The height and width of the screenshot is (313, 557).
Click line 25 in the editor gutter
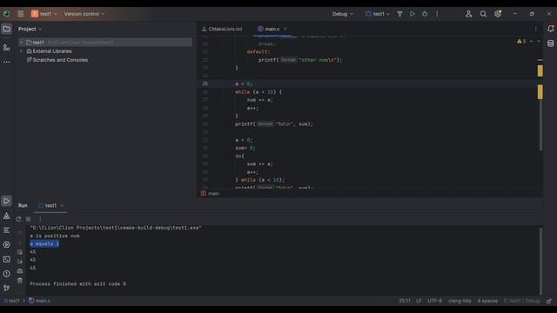coord(205,84)
